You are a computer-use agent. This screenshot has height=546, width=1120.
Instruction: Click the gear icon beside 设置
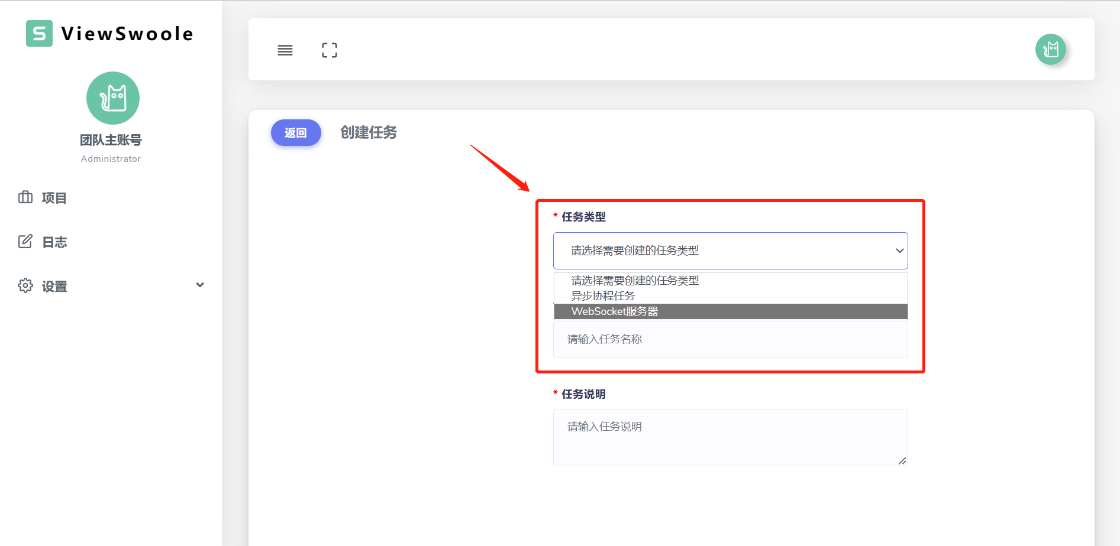point(25,285)
